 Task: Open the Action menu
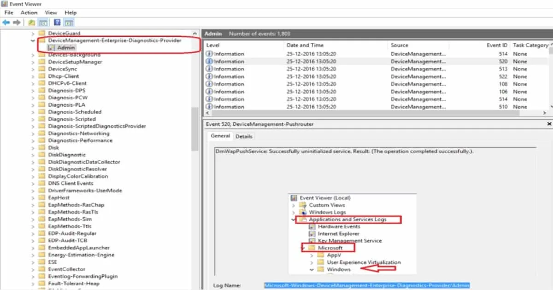(29, 12)
